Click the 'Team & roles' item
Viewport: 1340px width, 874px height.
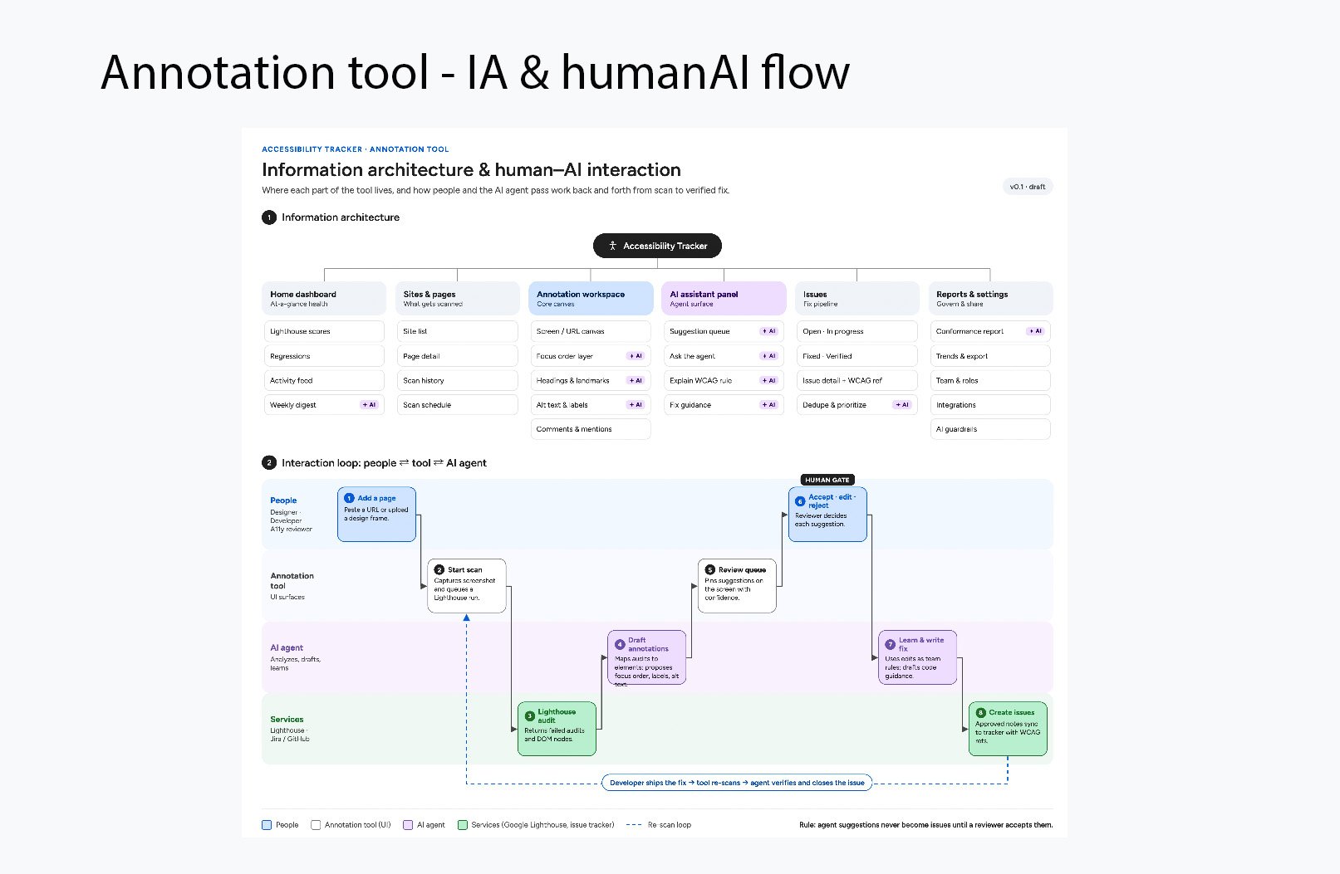(x=990, y=380)
